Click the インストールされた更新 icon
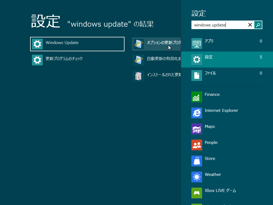Image resolution: width=273 pixels, height=205 pixels. coord(139,76)
